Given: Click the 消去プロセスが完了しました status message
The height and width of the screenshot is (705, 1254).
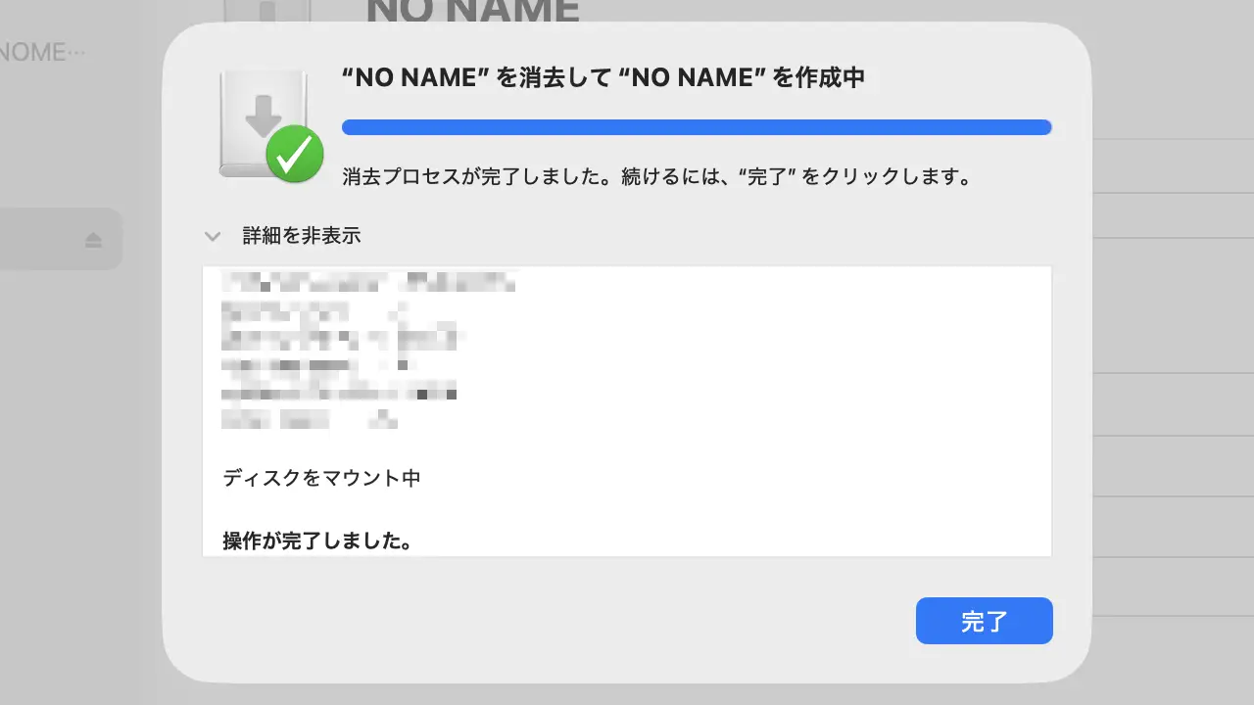Looking at the screenshot, I should [656, 178].
